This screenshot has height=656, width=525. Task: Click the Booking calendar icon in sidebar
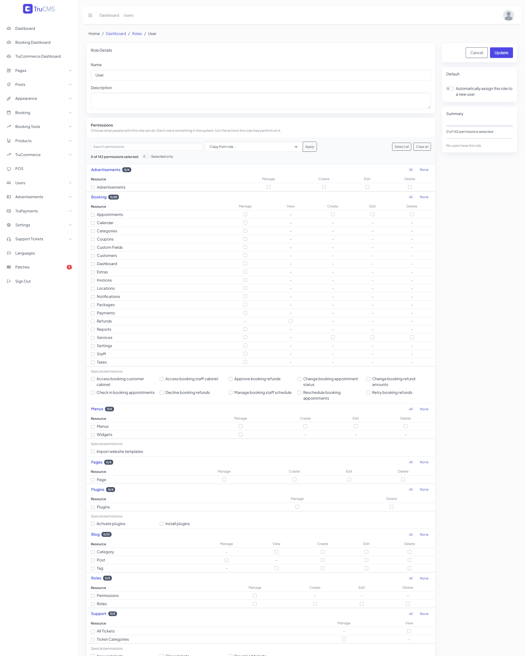coord(9,113)
